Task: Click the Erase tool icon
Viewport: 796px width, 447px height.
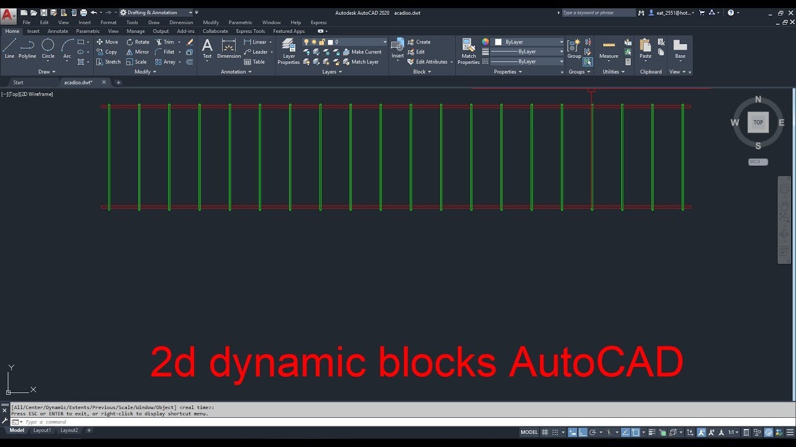Action: point(190,42)
